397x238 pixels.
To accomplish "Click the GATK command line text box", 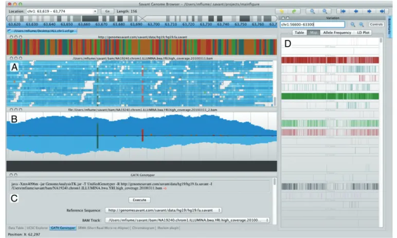I will point(140,186).
